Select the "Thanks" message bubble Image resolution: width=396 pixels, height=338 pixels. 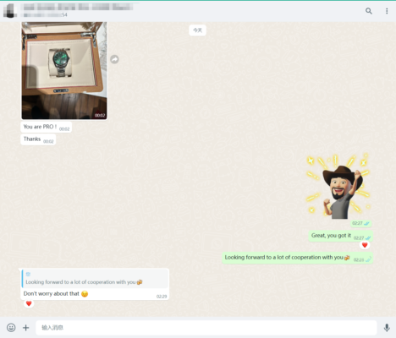38,139
